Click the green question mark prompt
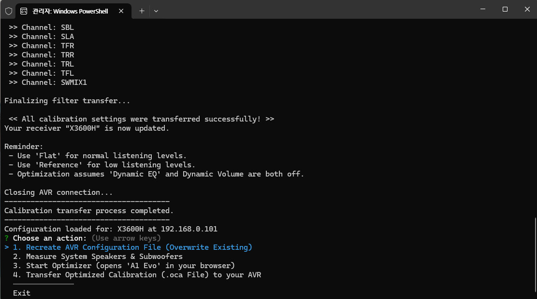 pos(6,238)
